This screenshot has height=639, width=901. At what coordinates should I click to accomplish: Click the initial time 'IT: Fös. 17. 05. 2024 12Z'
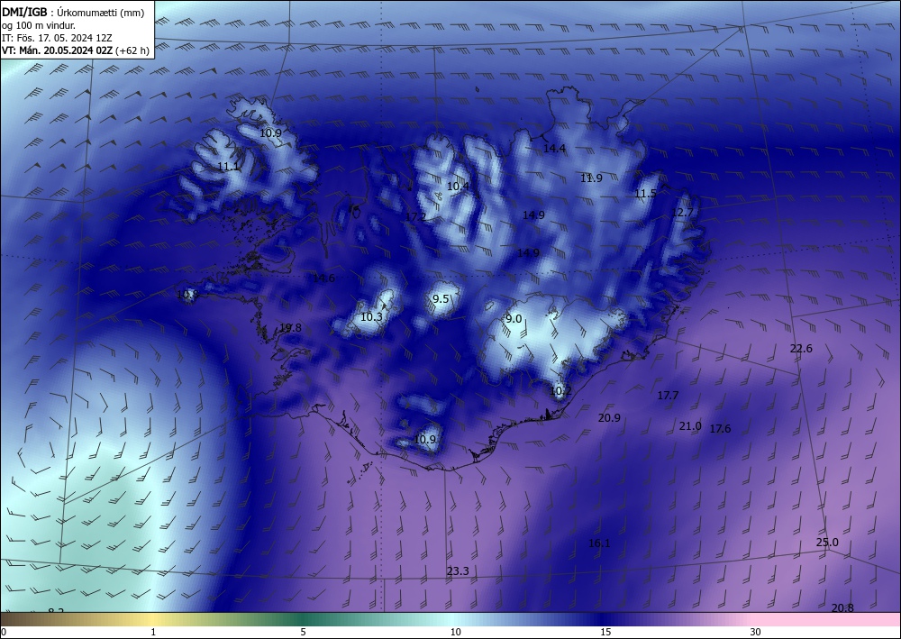tap(57, 38)
